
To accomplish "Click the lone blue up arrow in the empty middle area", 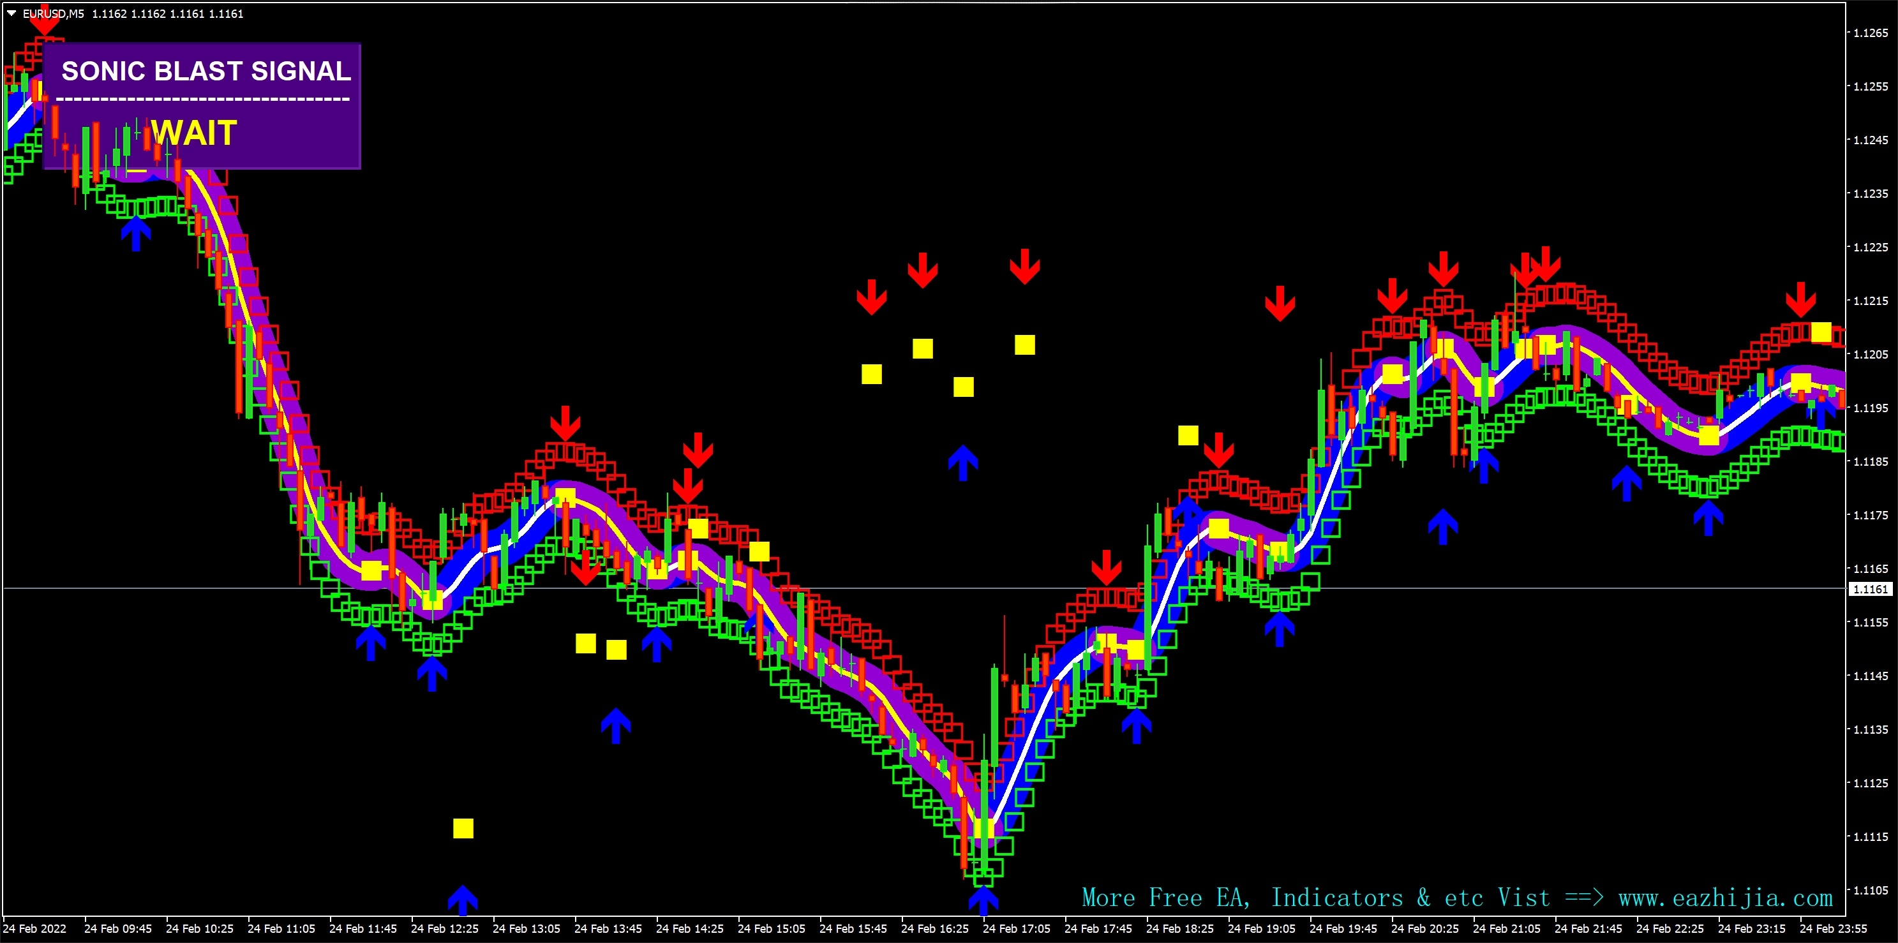I will [963, 463].
